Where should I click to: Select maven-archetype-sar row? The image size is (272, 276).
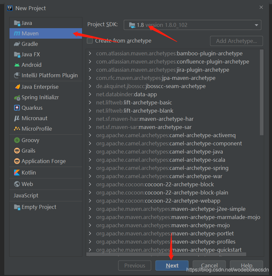(173, 127)
